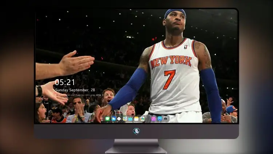Open the blue App Store icon in dock
The image size is (273, 154).
(x=160, y=119)
